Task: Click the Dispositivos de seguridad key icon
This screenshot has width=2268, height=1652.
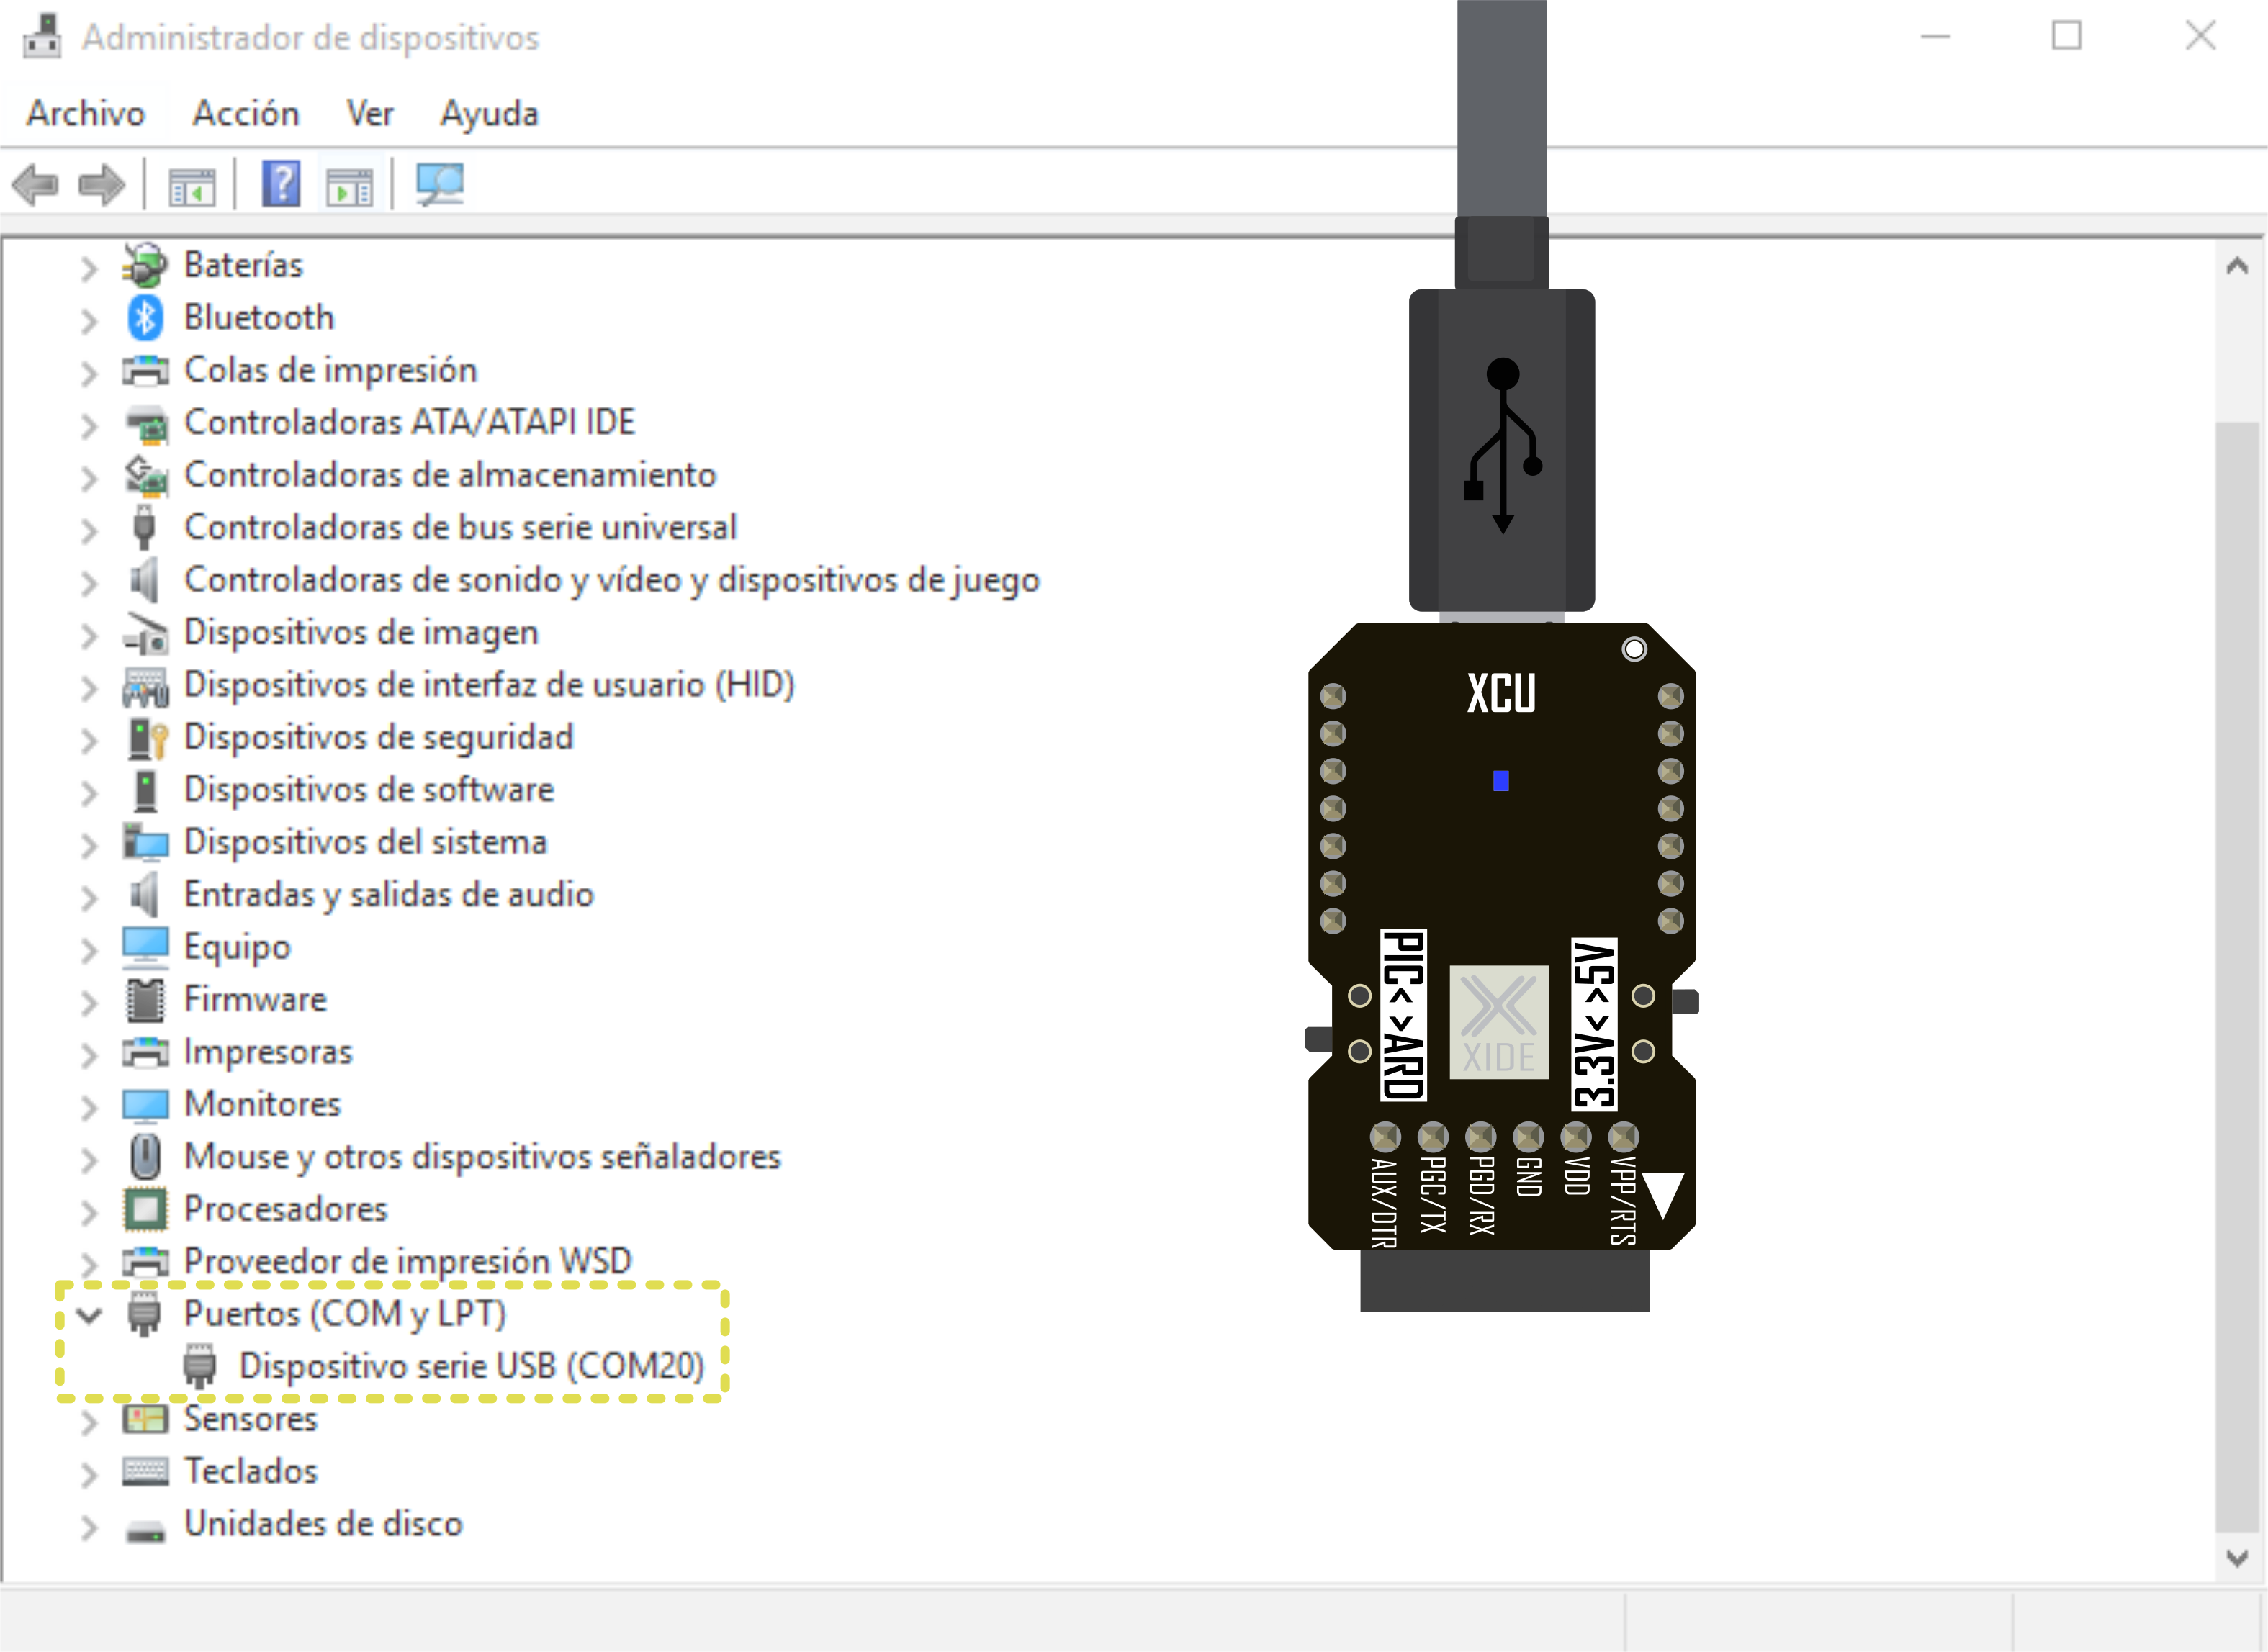Action: coord(147,738)
